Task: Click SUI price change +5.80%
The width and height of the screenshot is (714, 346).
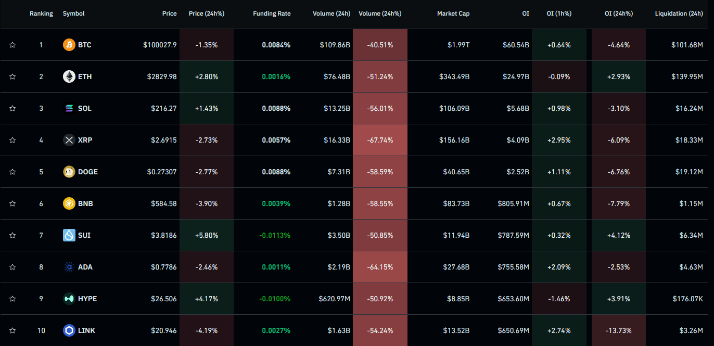Action: point(207,236)
